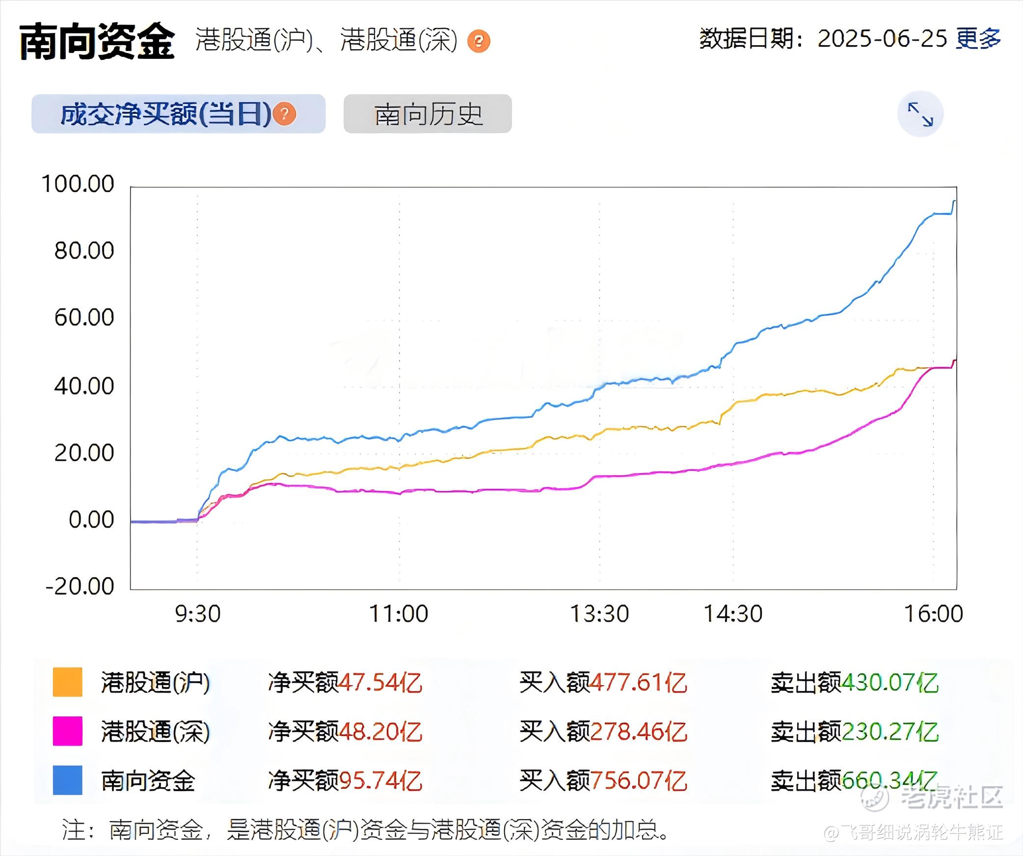
Task: Click the 数据日期 2025-06-25 text
Action: coord(823,38)
